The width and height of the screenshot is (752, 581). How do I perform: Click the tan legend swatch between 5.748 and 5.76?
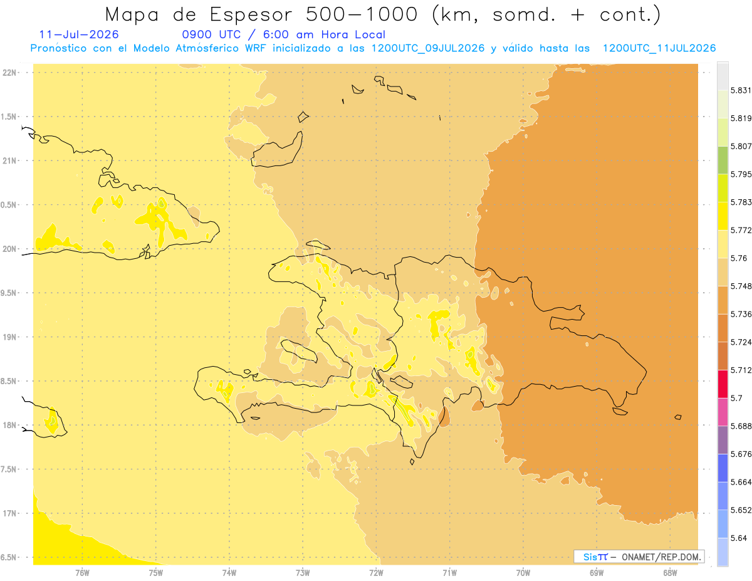[x=723, y=272]
